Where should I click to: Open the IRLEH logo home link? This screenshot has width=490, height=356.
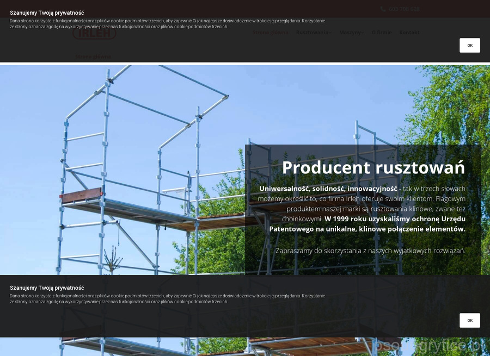(94, 33)
